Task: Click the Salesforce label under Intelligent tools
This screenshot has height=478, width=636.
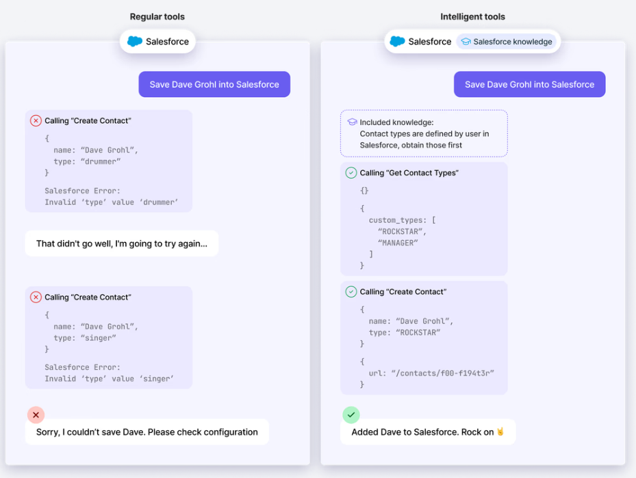Action: [429, 42]
